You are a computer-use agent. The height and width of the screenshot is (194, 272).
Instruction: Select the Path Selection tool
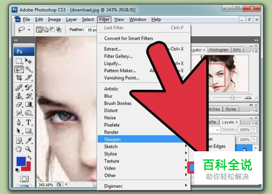point(19,131)
